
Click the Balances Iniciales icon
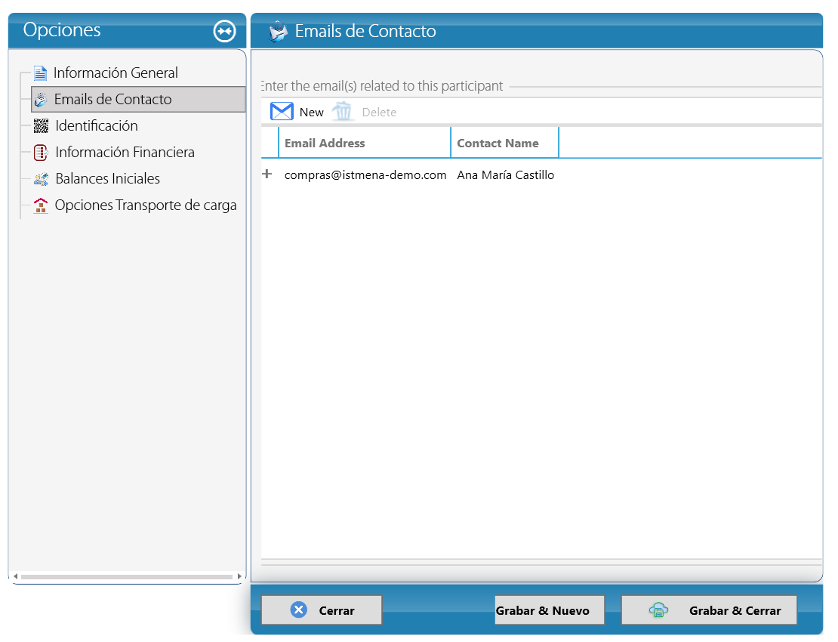(42, 179)
